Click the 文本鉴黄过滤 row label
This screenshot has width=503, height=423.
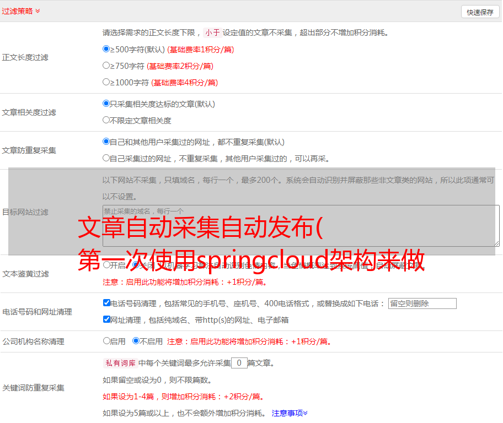pos(25,274)
